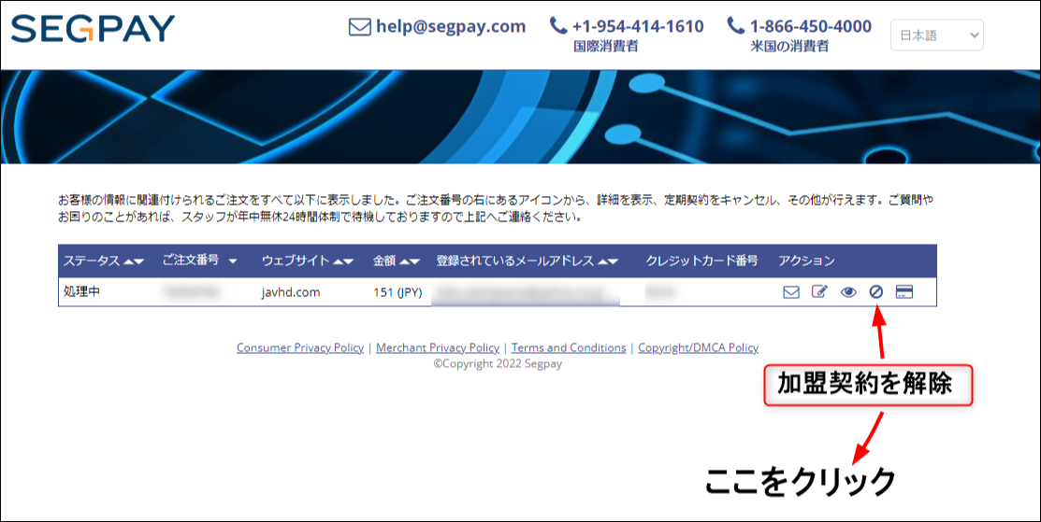
Task: Click the help@segpay.com email address
Action: click(x=451, y=27)
